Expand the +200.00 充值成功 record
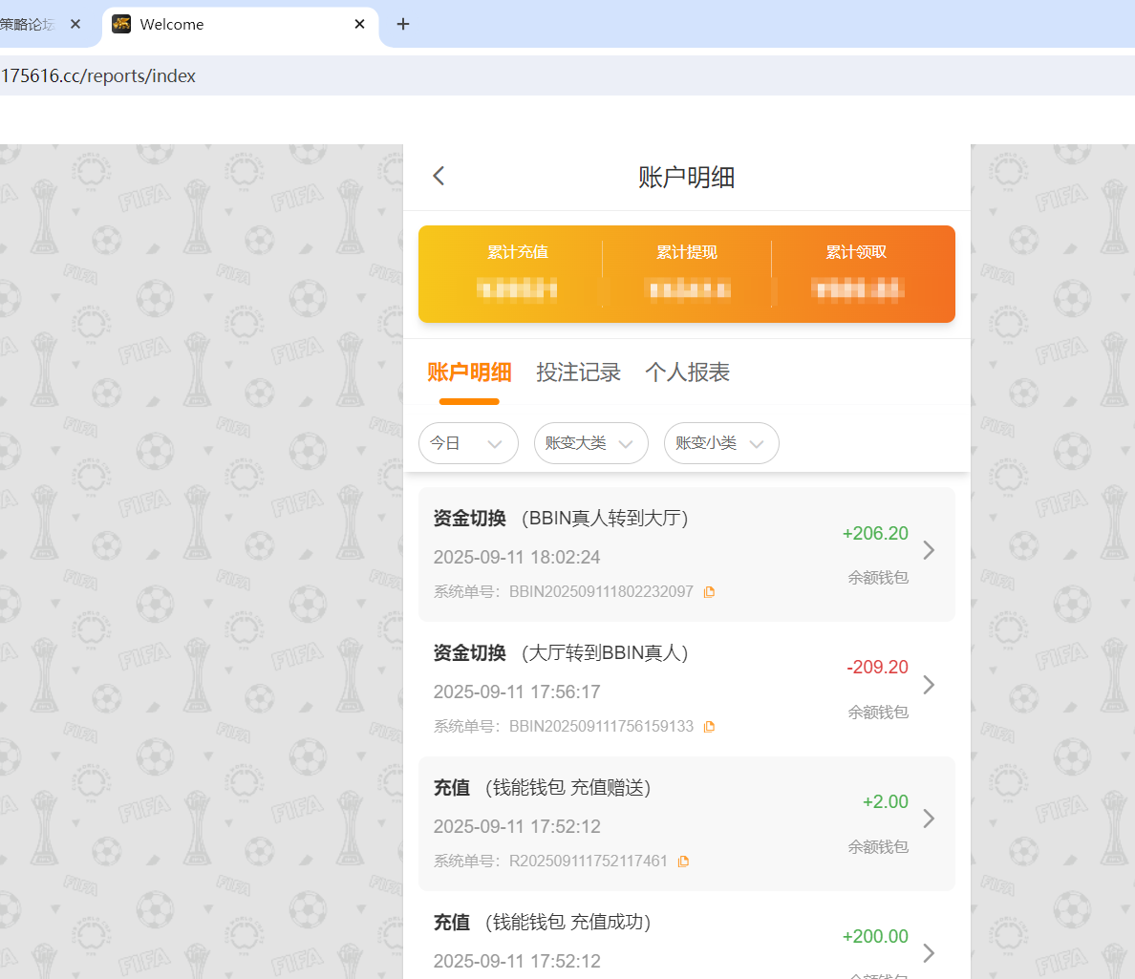 pyautogui.click(x=928, y=952)
